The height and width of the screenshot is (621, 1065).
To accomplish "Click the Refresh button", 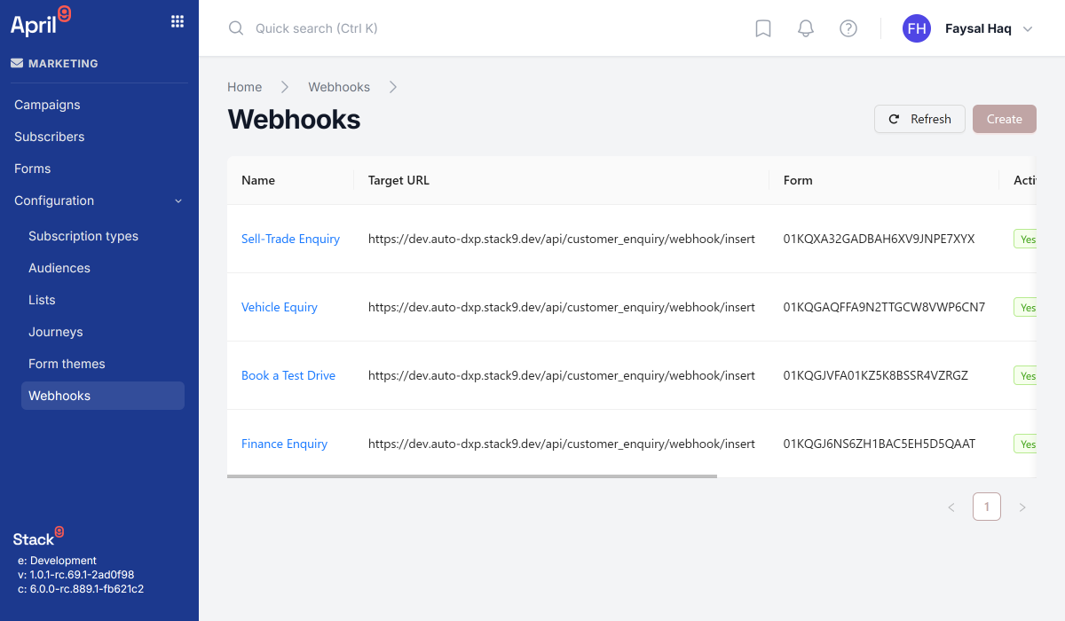I will (919, 119).
